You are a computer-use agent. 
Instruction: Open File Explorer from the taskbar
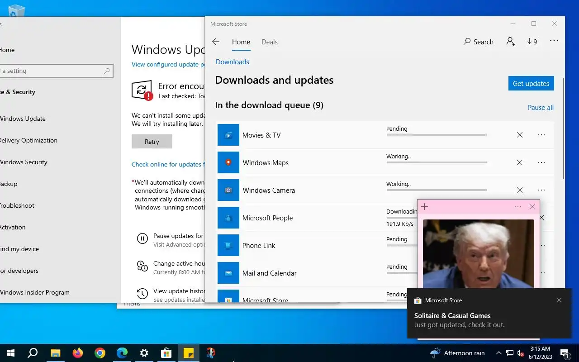[55, 353]
